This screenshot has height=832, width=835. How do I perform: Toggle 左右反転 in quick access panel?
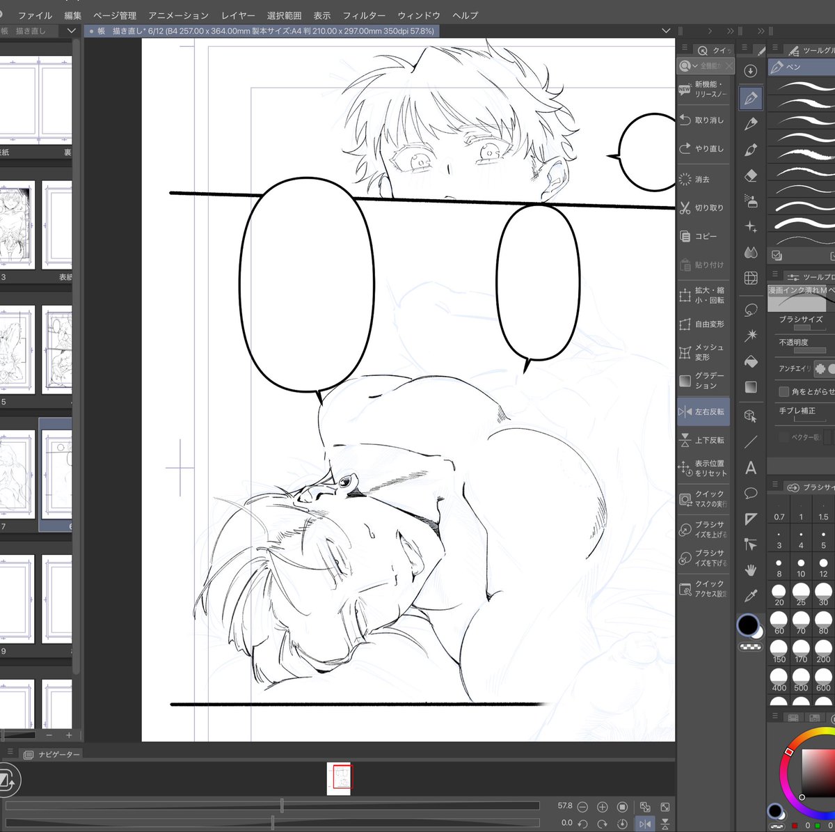point(703,411)
